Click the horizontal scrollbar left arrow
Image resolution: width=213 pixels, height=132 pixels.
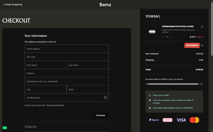pyautogui.click(x=146, y=84)
